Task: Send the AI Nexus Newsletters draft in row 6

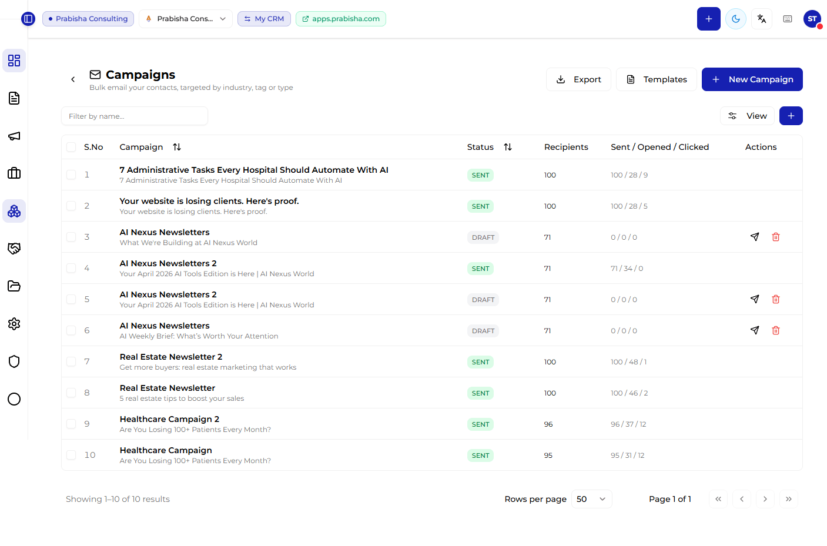Action: pos(755,330)
